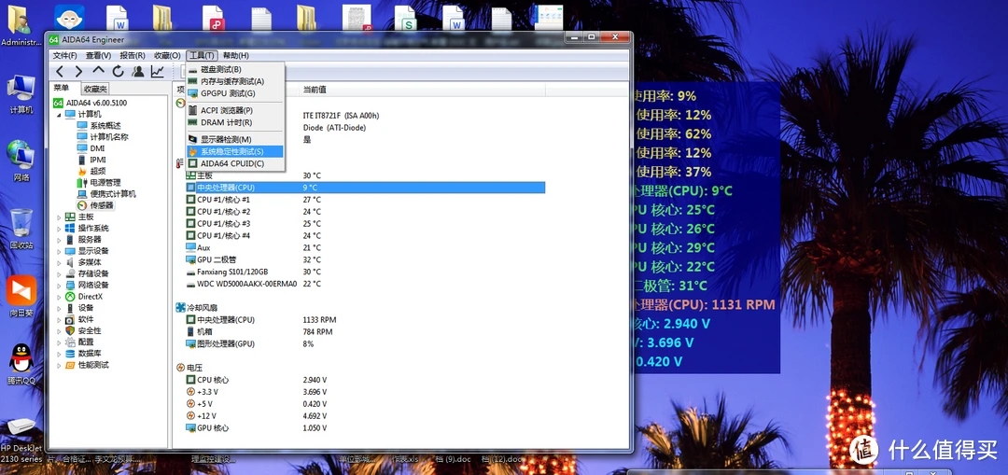This screenshot has width=1008, height=475.
Task: Collapse the 计算机 tree node
Action: click(60, 115)
